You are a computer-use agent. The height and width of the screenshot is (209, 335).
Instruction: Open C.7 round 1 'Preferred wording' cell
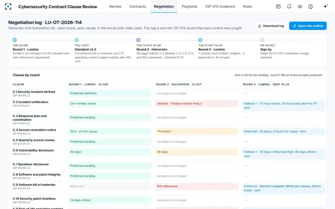point(109,166)
